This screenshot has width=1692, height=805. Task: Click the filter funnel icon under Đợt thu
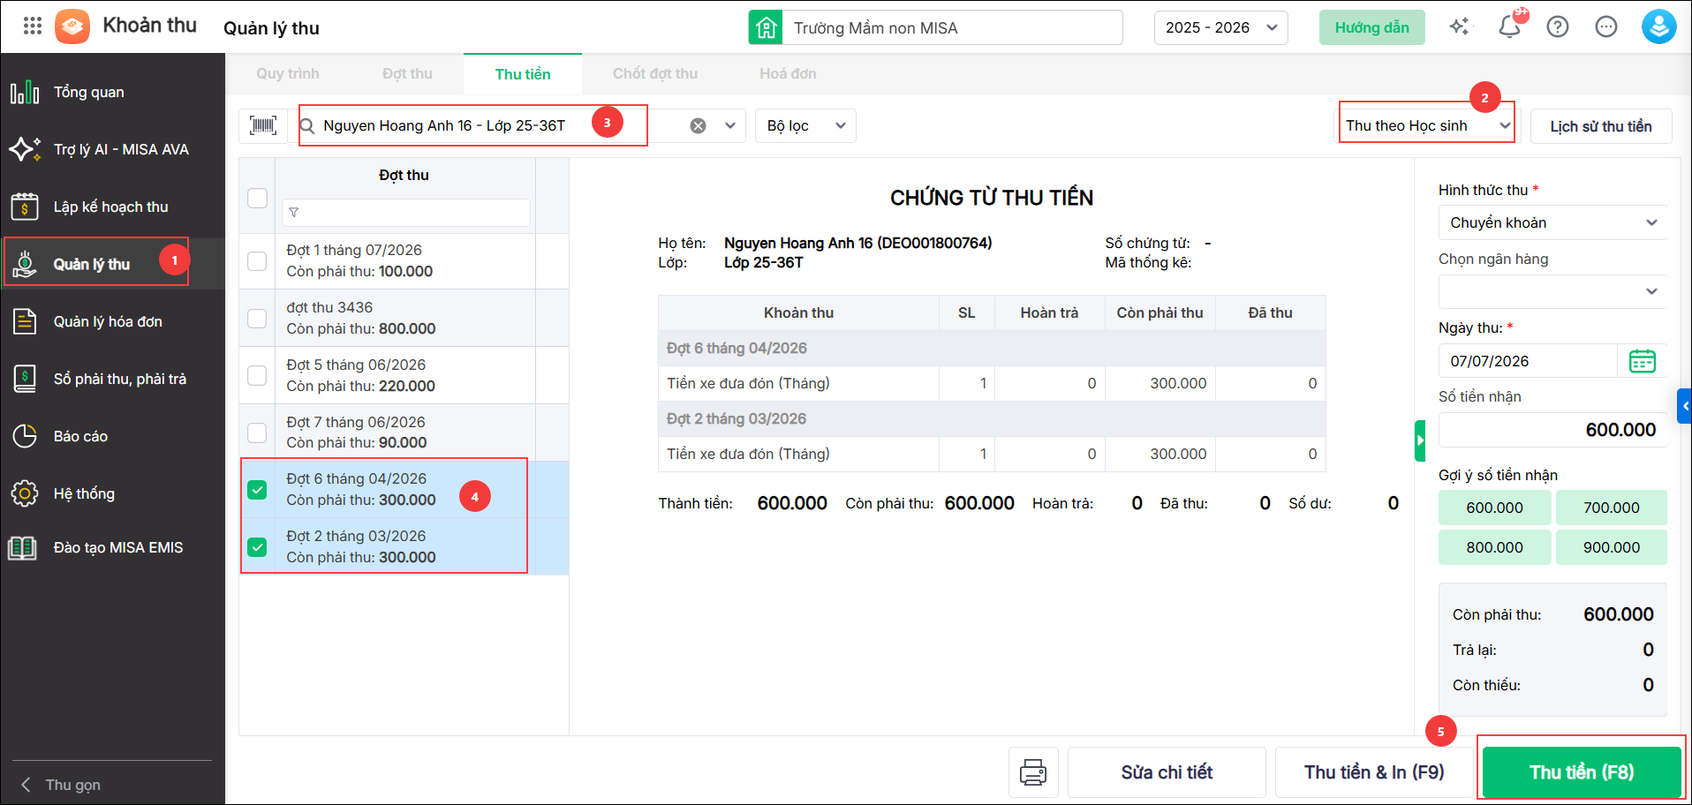pos(294,213)
